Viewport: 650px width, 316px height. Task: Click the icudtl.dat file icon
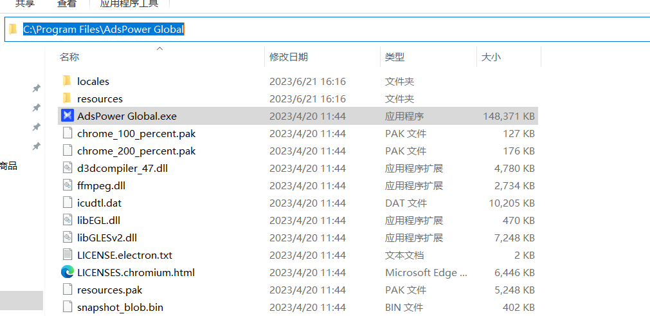[x=67, y=203]
